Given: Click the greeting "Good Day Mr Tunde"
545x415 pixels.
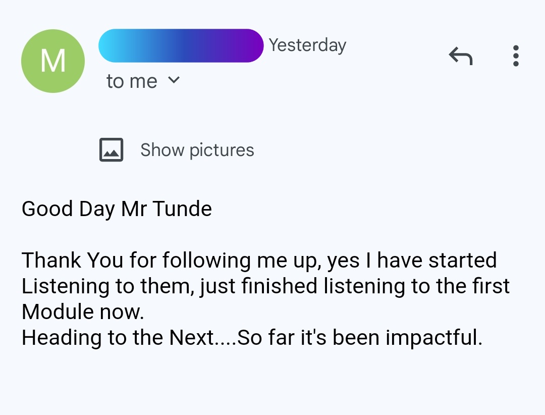Looking at the screenshot, I should coord(117,209).
